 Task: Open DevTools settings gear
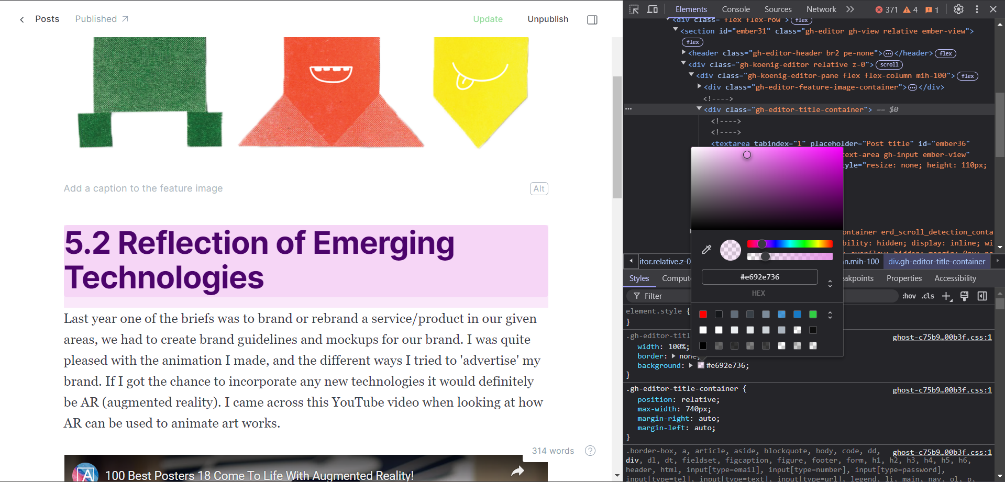(958, 9)
